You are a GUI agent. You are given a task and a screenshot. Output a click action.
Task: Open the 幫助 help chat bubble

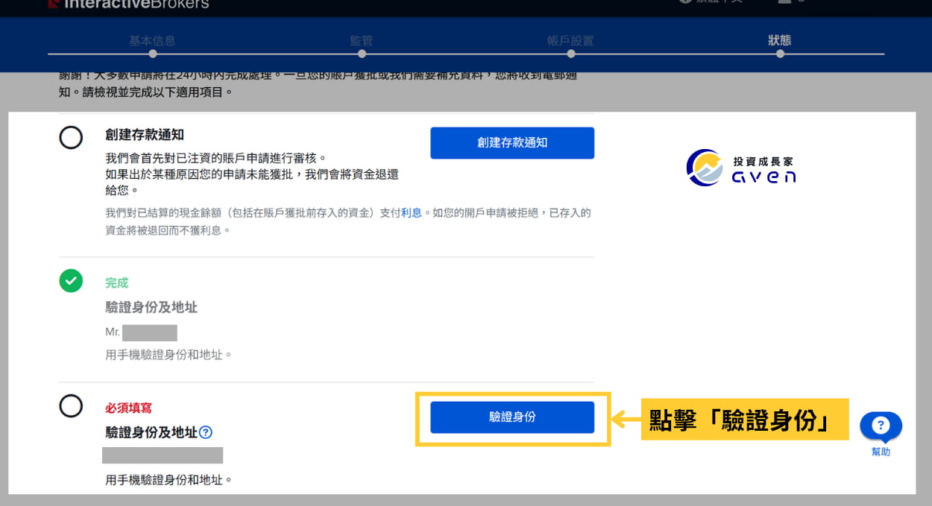[x=881, y=427]
